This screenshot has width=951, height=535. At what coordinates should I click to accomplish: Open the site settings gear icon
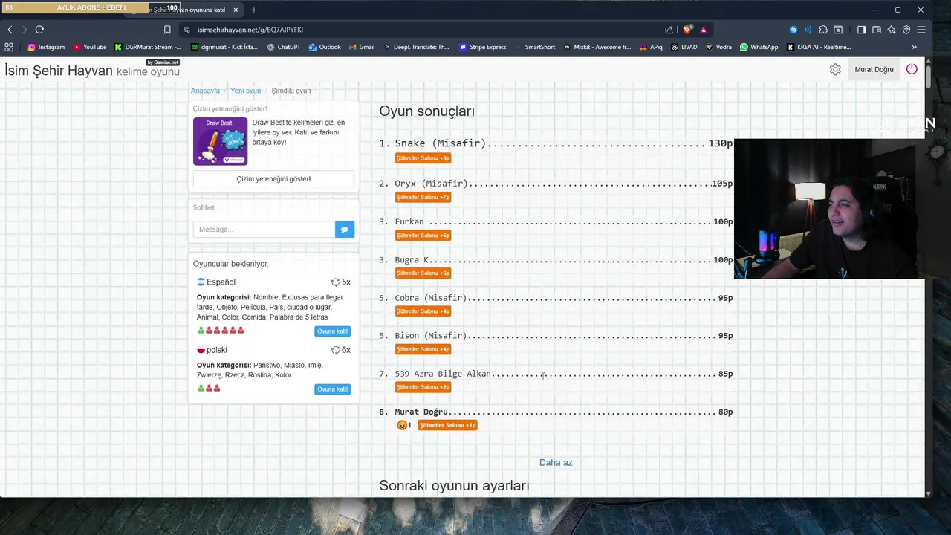835,69
